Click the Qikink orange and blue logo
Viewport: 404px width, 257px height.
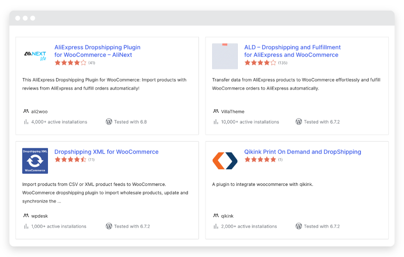point(225,161)
